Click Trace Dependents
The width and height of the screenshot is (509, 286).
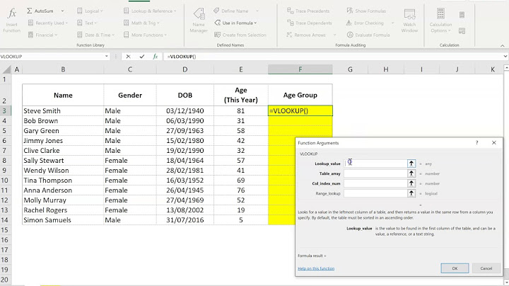pyautogui.click(x=309, y=23)
